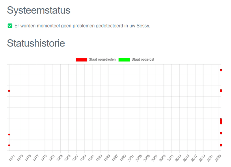This screenshot has width=231, height=167.
Task: Click the 'geen problemen gedetecteerd' status message
Action: pyautogui.click(x=82, y=26)
